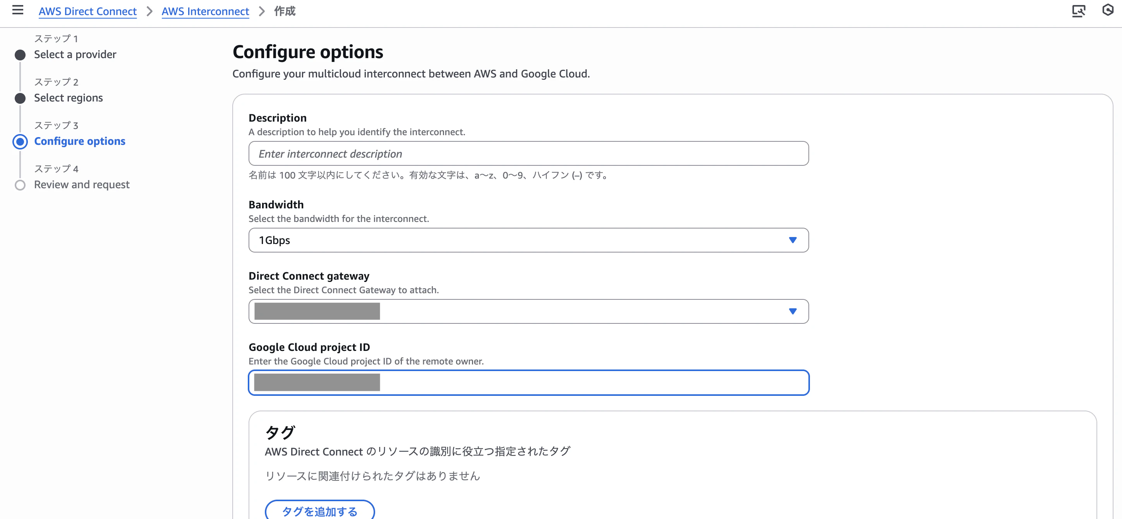
Task: Click the Google Cloud project ID label
Action: (x=309, y=347)
